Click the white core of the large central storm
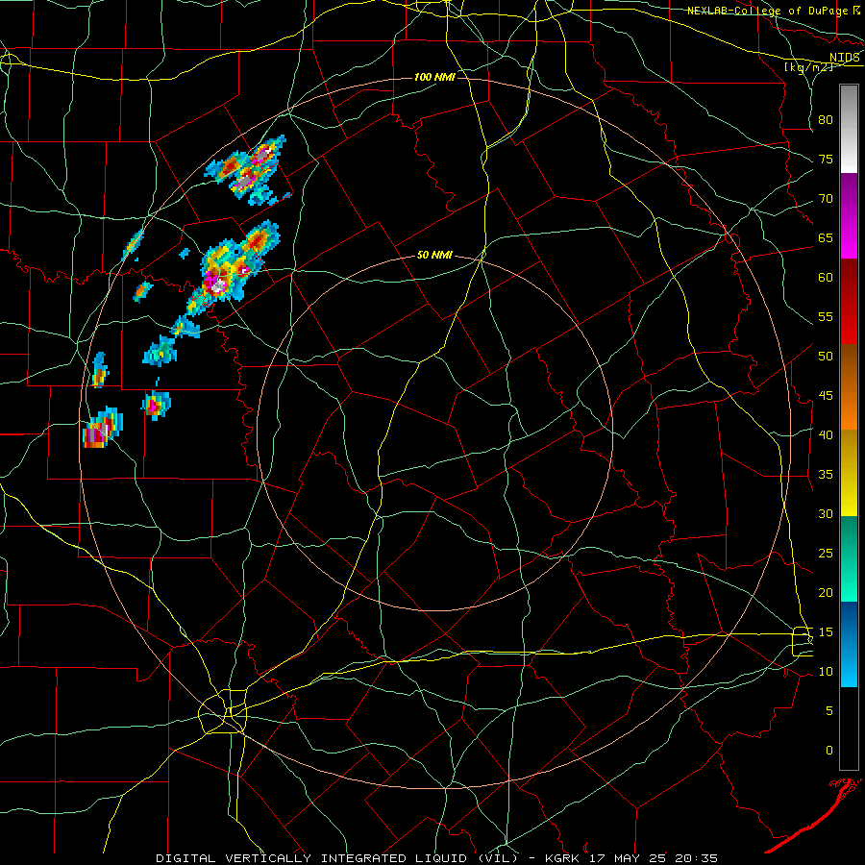The height and width of the screenshot is (865, 865). tap(219, 285)
